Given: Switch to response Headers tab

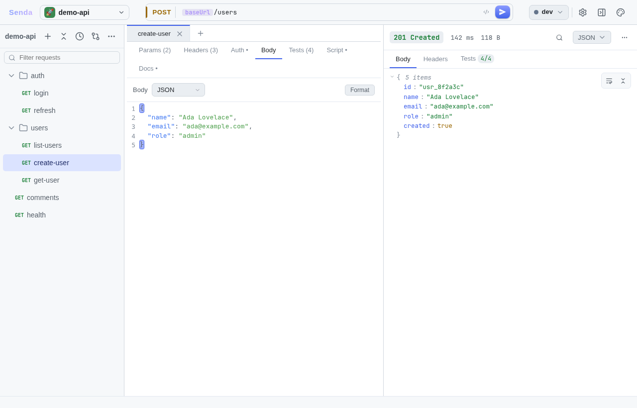Looking at the screenshot, I should (435, 59).
